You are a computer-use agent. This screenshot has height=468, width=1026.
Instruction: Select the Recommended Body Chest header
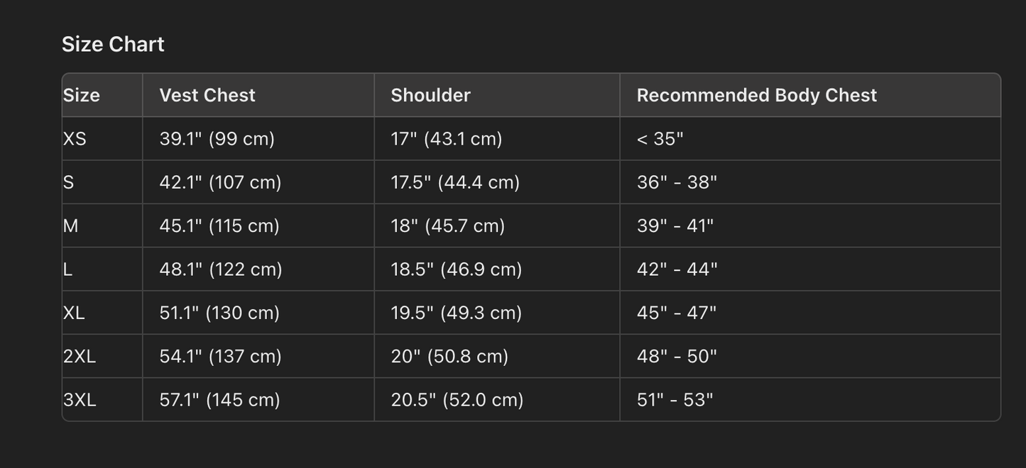756,95
